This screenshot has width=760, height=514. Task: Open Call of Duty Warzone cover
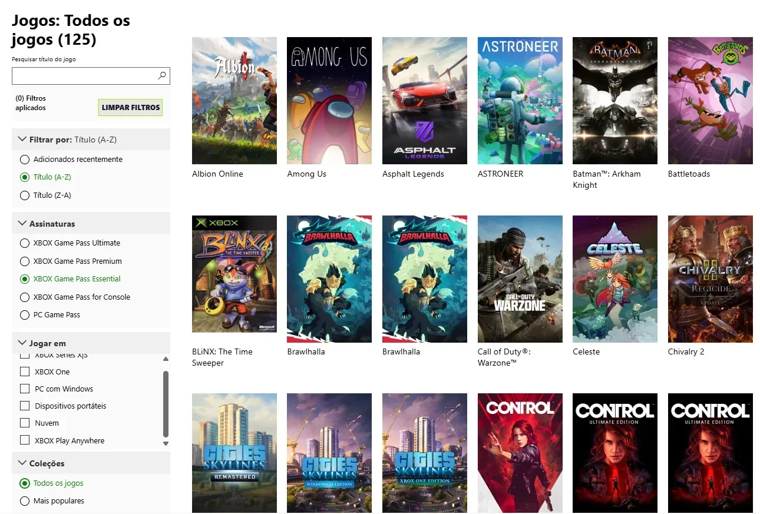(520, 278)
